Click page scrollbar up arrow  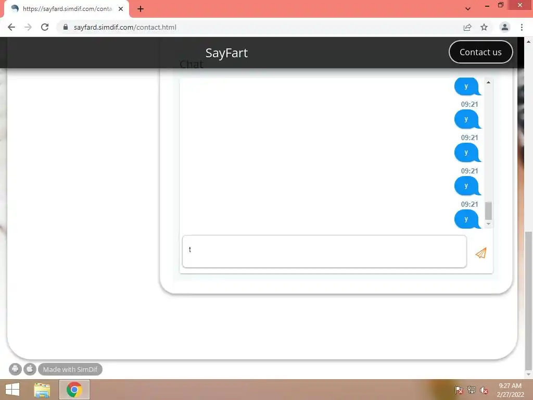[528, 42]
